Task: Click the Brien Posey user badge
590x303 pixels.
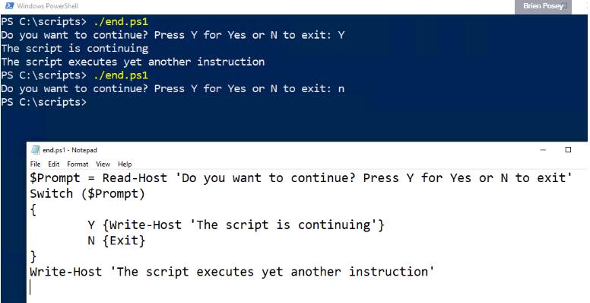Action: [543, 6]
